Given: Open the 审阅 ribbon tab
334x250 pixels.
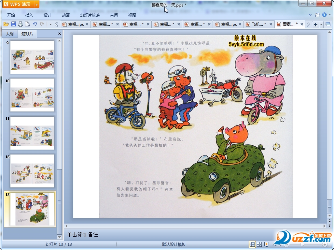Looking at the screenshot, I should (114, 15).
